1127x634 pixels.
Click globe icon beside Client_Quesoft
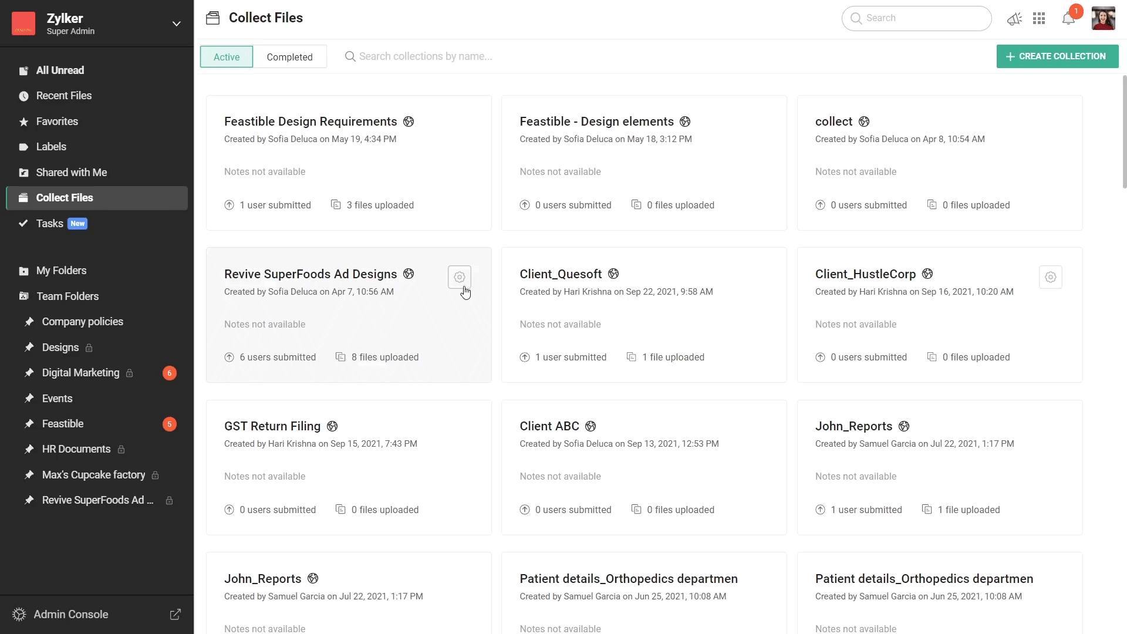(x=613, y=274)
